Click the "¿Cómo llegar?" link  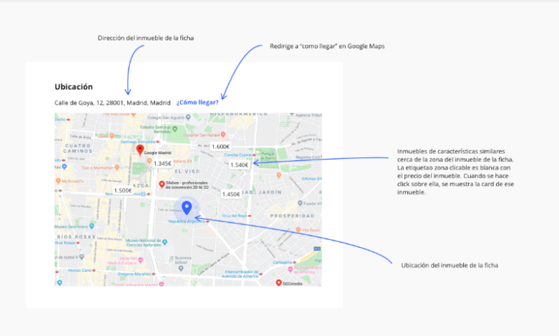point(197,102)
